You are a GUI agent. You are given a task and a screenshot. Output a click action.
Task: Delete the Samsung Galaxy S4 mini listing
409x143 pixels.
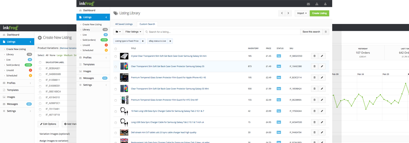(x=314, y=56)
